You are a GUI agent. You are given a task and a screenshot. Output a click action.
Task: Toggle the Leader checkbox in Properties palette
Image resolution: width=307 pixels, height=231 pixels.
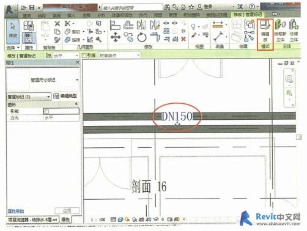pos(46,111)
